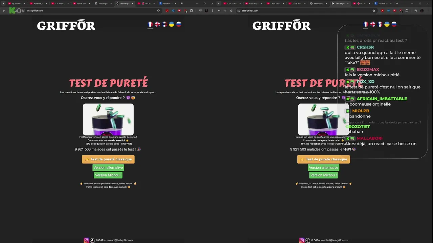This screenshot has width=433, height=243.
Task: Focus address bar in left window
Action: click(91, 10)
